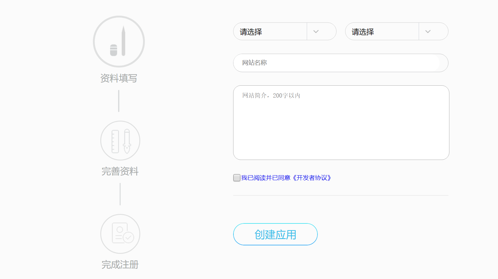
Task: Click the small eraser inside 资料填写 icon
Action: [114, 50]
